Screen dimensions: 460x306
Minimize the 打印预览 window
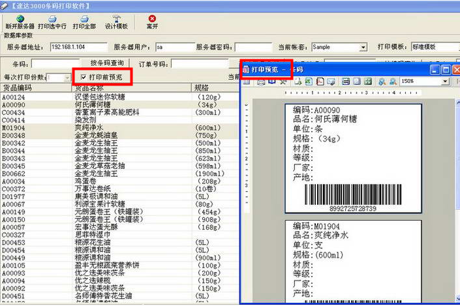(435, 70)
